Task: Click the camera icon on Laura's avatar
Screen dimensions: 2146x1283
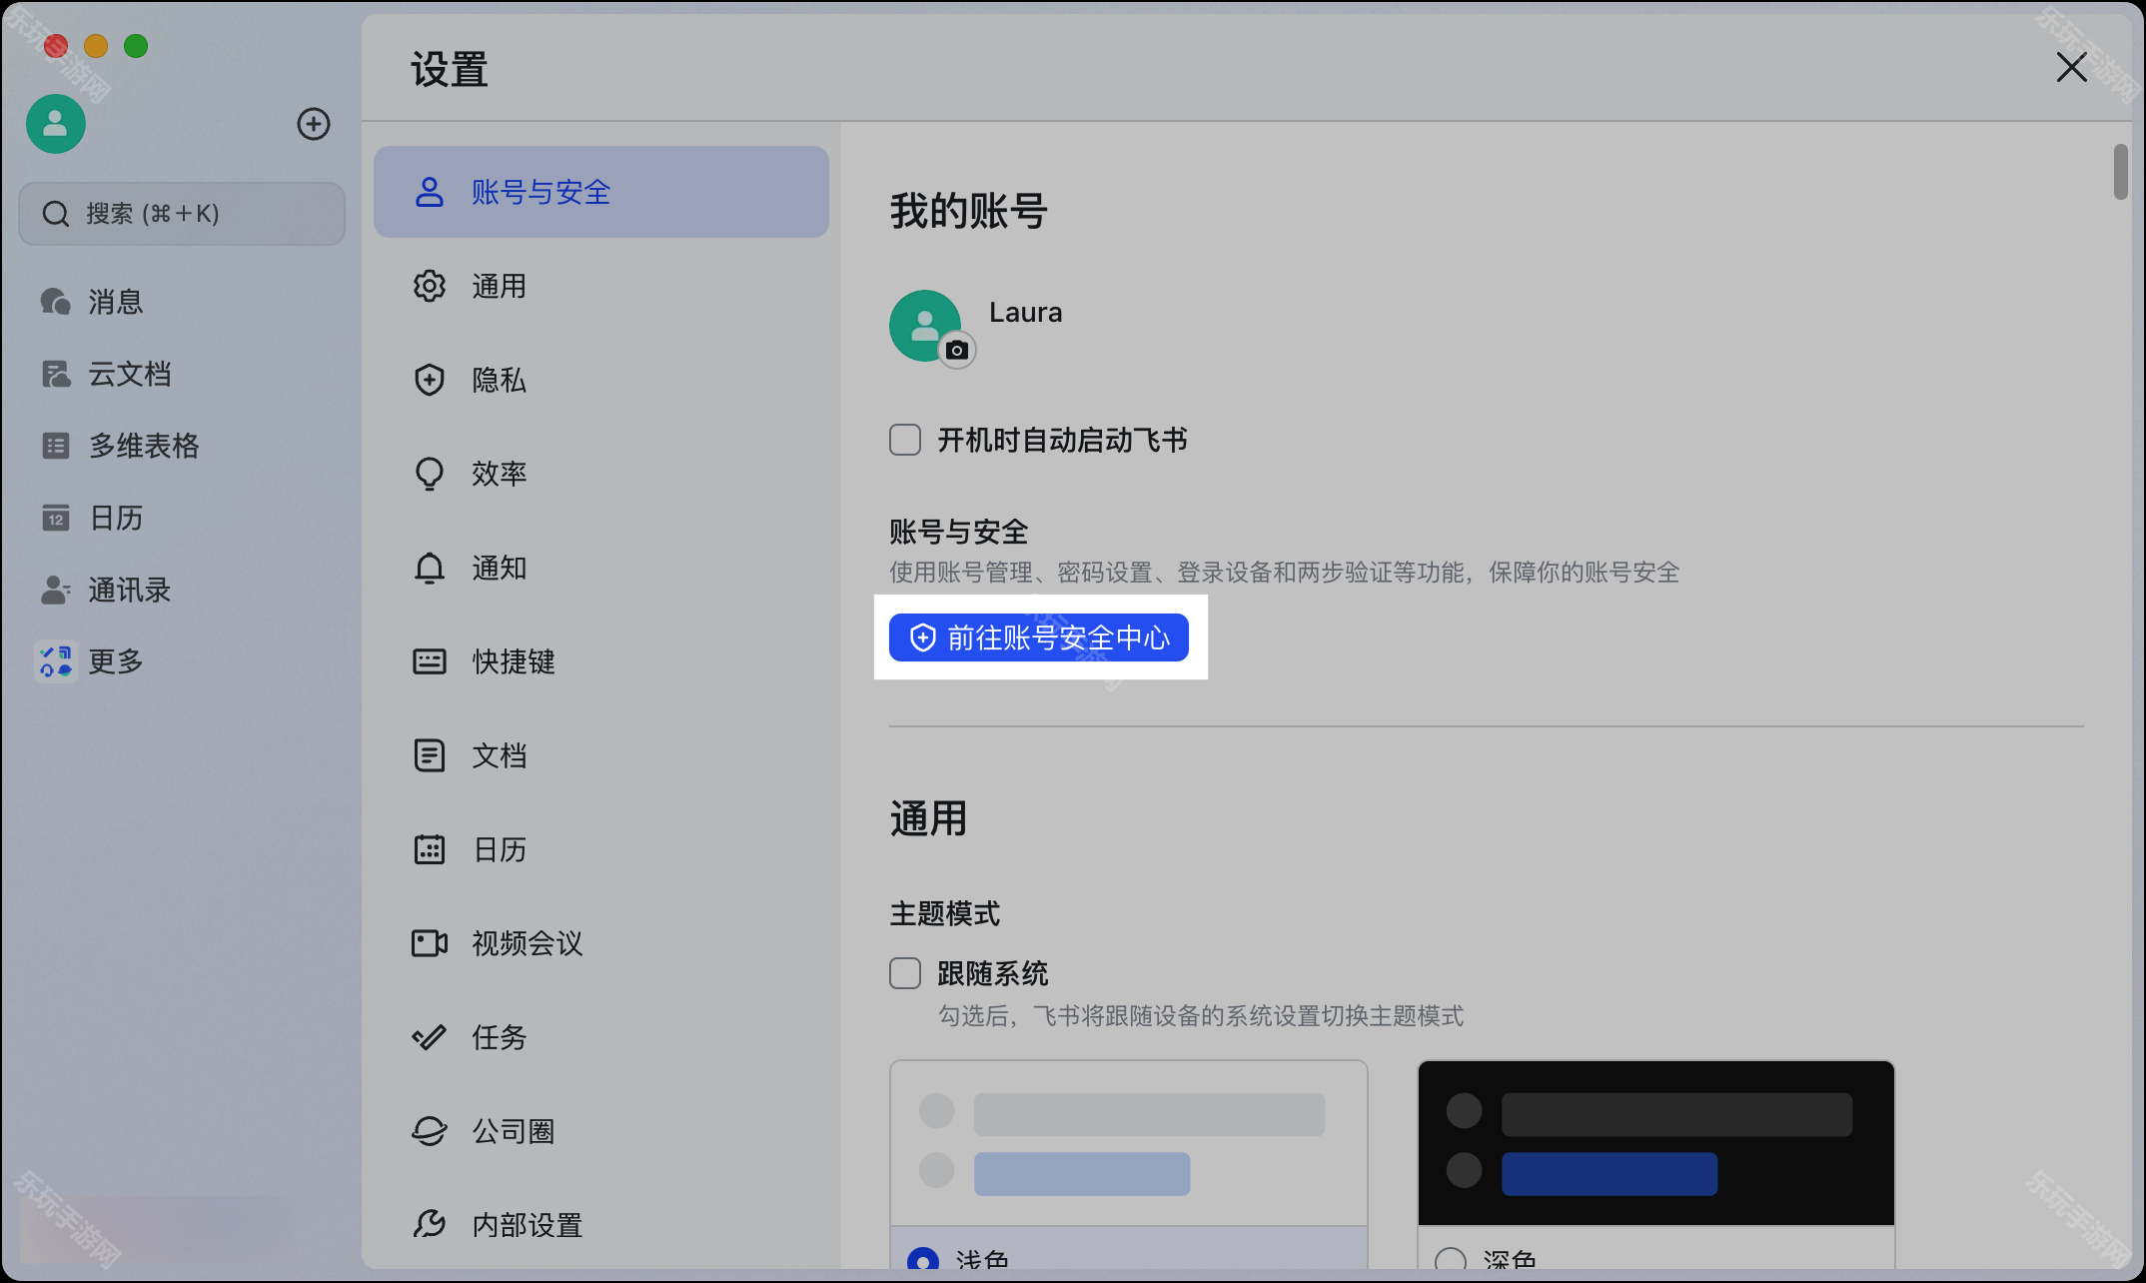Action: coord(957,351)
